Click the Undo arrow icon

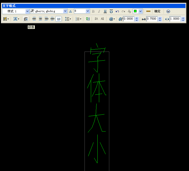point(117,11)
